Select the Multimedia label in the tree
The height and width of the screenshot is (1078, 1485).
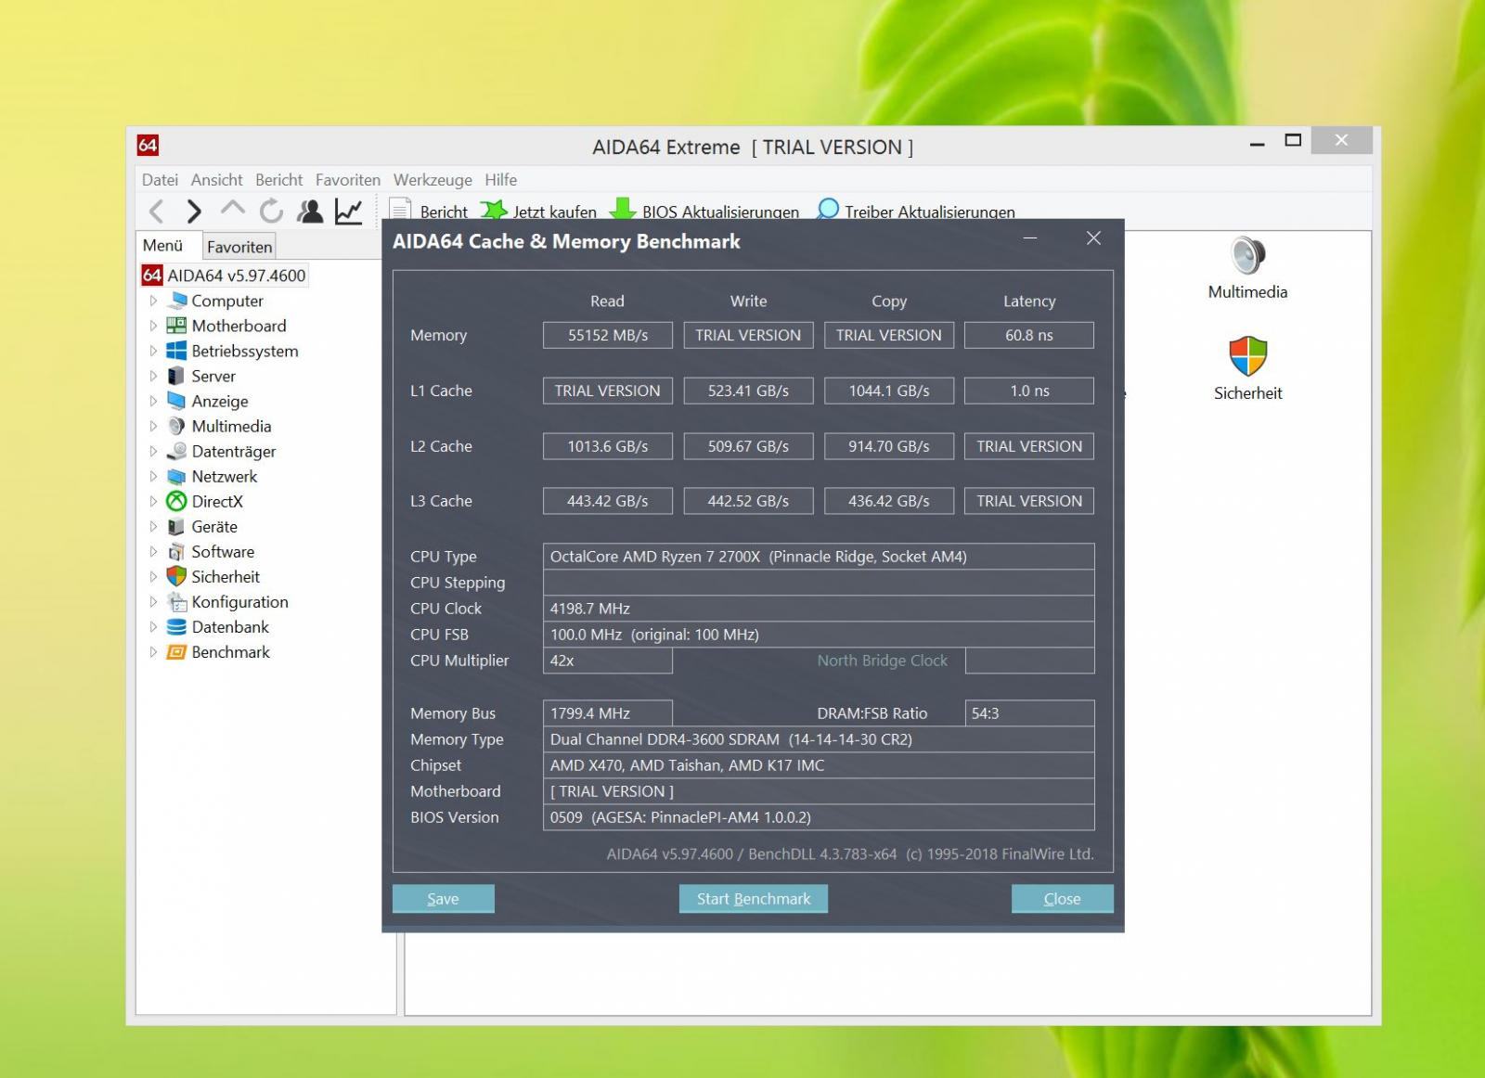(231, 426)
